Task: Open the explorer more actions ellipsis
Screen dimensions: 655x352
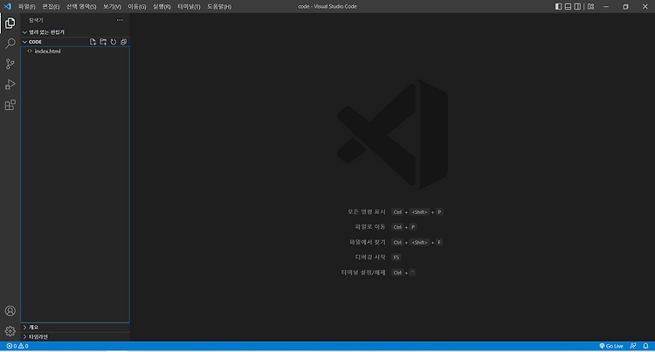Action: (x=120, y=20)
